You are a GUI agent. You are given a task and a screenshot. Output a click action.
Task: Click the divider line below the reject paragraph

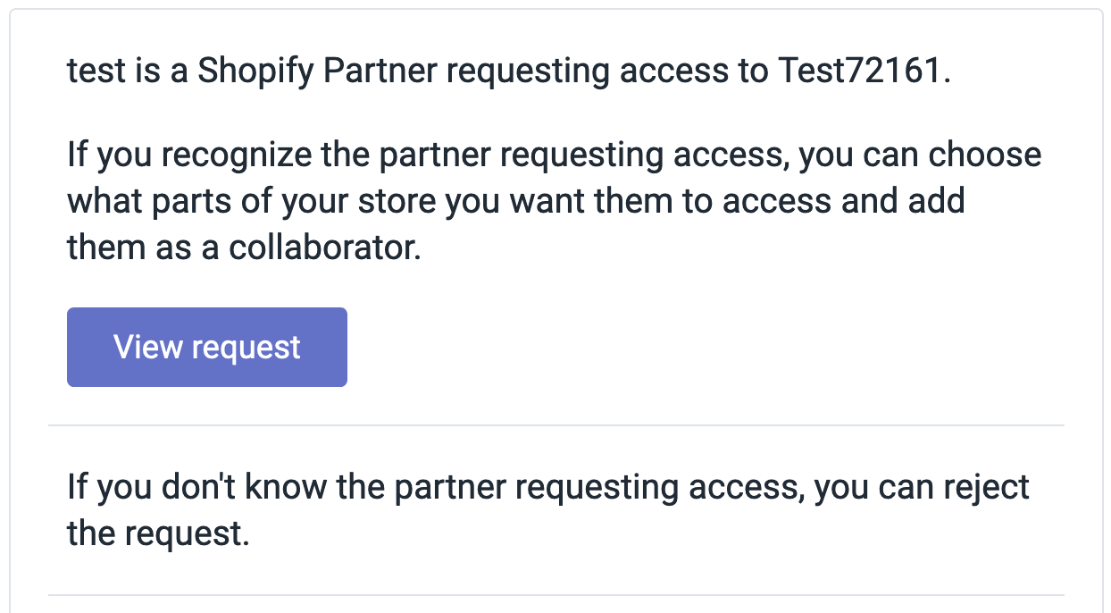pyautogui.click(x=555, y=594)
